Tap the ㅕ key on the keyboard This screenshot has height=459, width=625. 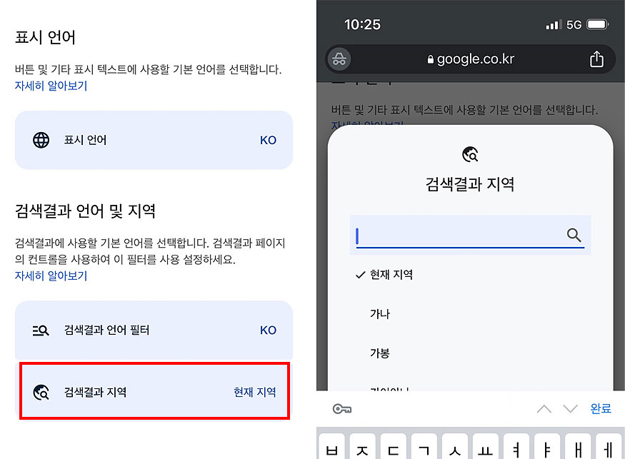tap(516, 447)
